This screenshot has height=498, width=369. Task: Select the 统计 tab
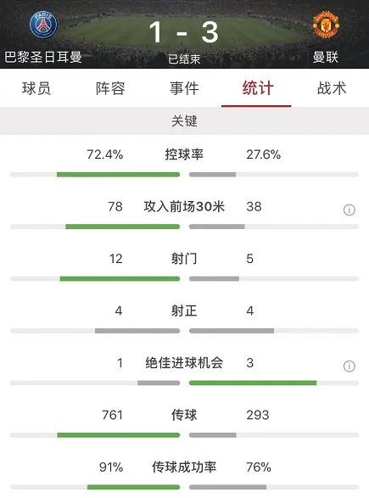[x=258, y=88]
